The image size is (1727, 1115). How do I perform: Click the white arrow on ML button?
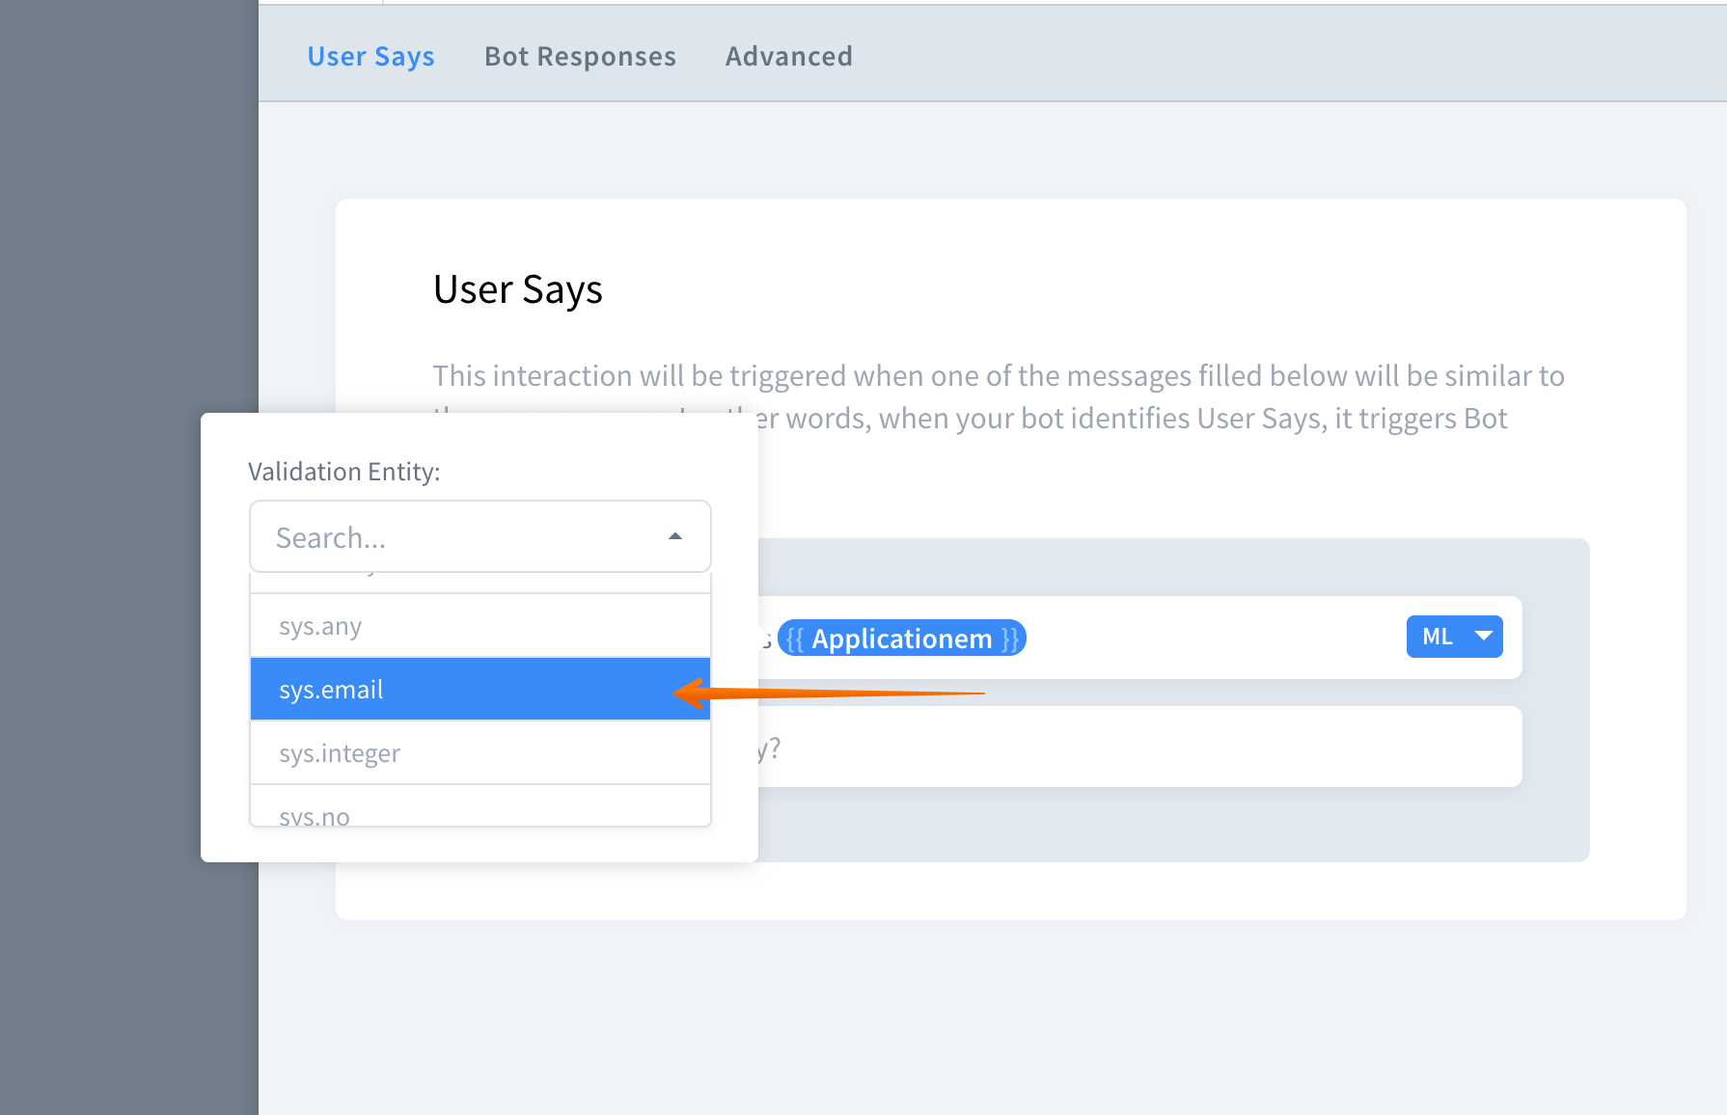[1484, 636]
